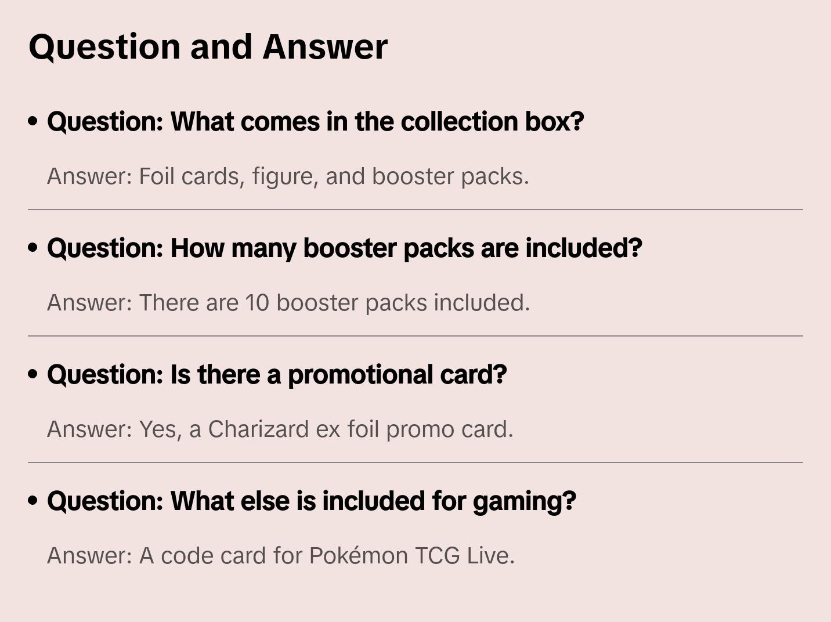Click the bullet beside the collection box question
831x622 pixels.
33,121
